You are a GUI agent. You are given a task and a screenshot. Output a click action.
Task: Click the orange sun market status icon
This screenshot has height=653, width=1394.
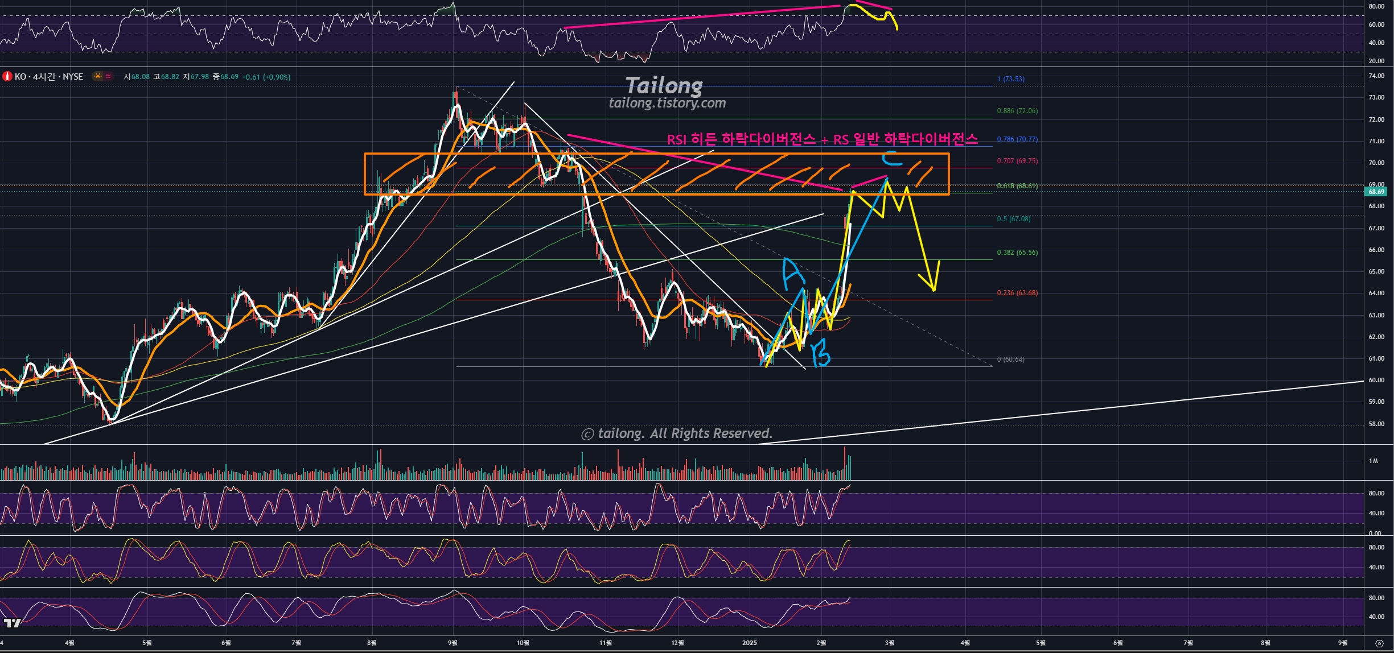click(x=98, y=76)
